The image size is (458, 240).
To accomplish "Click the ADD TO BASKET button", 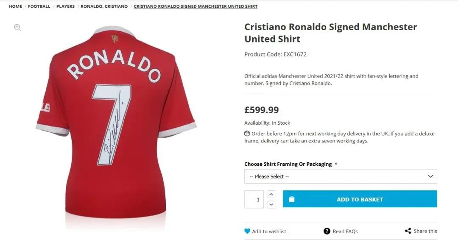I will tap(360, 199).
